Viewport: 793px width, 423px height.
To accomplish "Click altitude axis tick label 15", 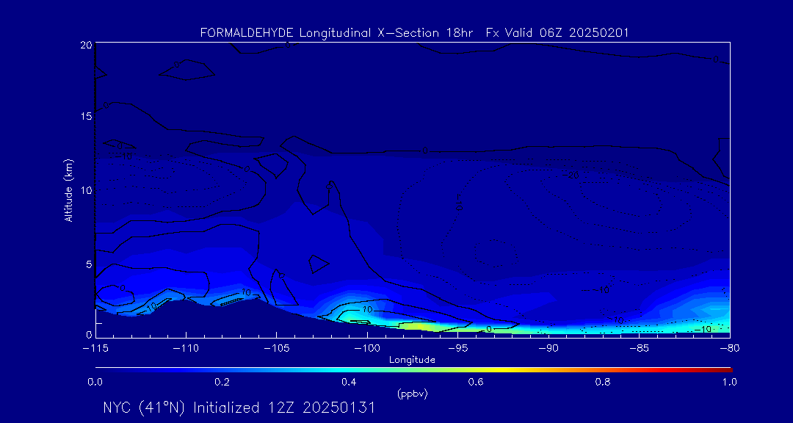I will 85,116.
